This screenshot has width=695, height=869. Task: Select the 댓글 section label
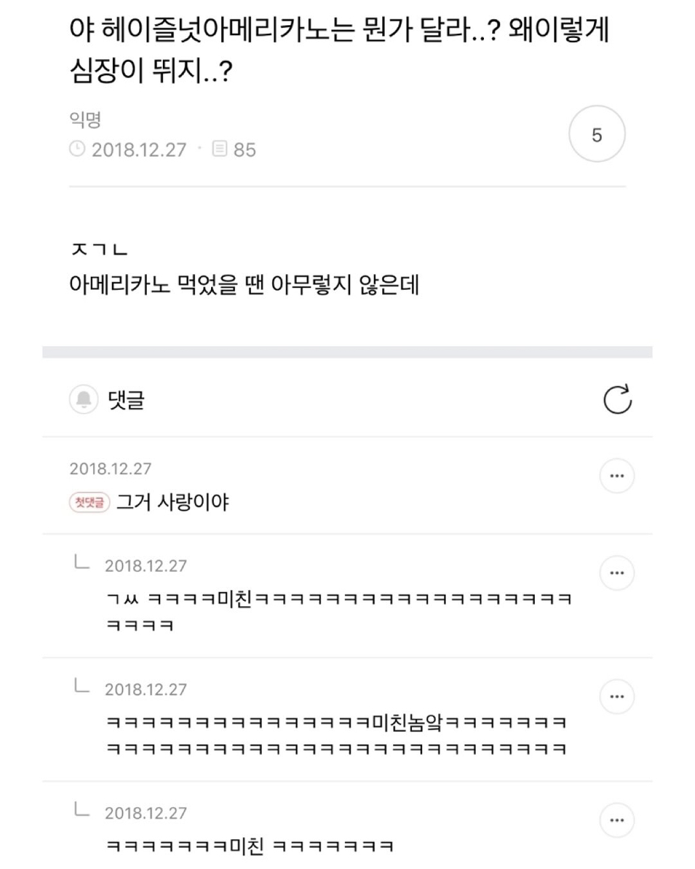coord(126,399)
